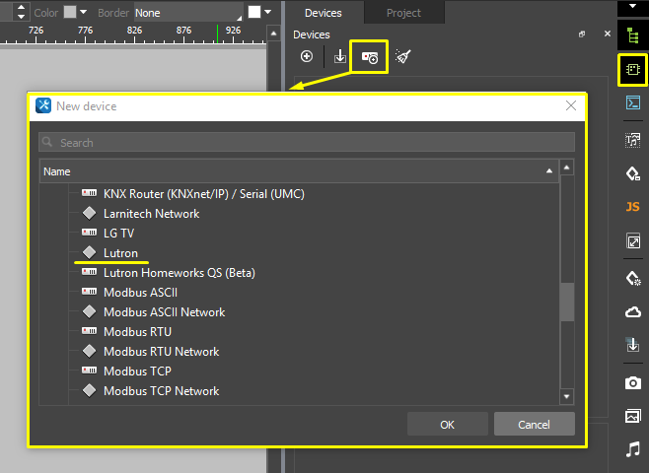Image resolution: width=649 pixels, height=473 pixels.
Task: Expand the gray Color picker dropdown arrow
Action: [x=83, y=13]
